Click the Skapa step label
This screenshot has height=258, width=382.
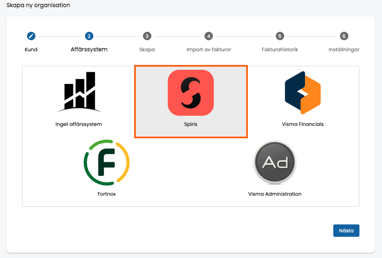click(147, 49)
